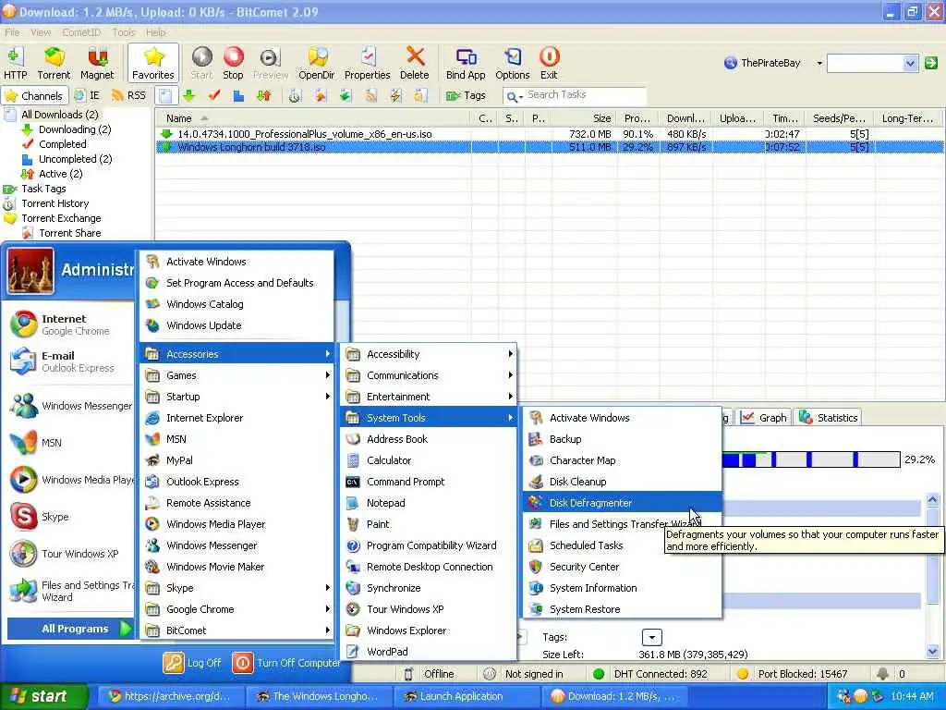Click the Log Off button
This screenshot has height=710, width=946.
pos(192,663)
